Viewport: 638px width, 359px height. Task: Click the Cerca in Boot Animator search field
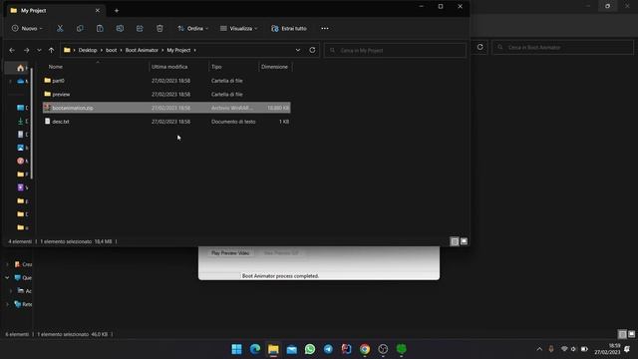pyautogui.click(x=562, y=47)
